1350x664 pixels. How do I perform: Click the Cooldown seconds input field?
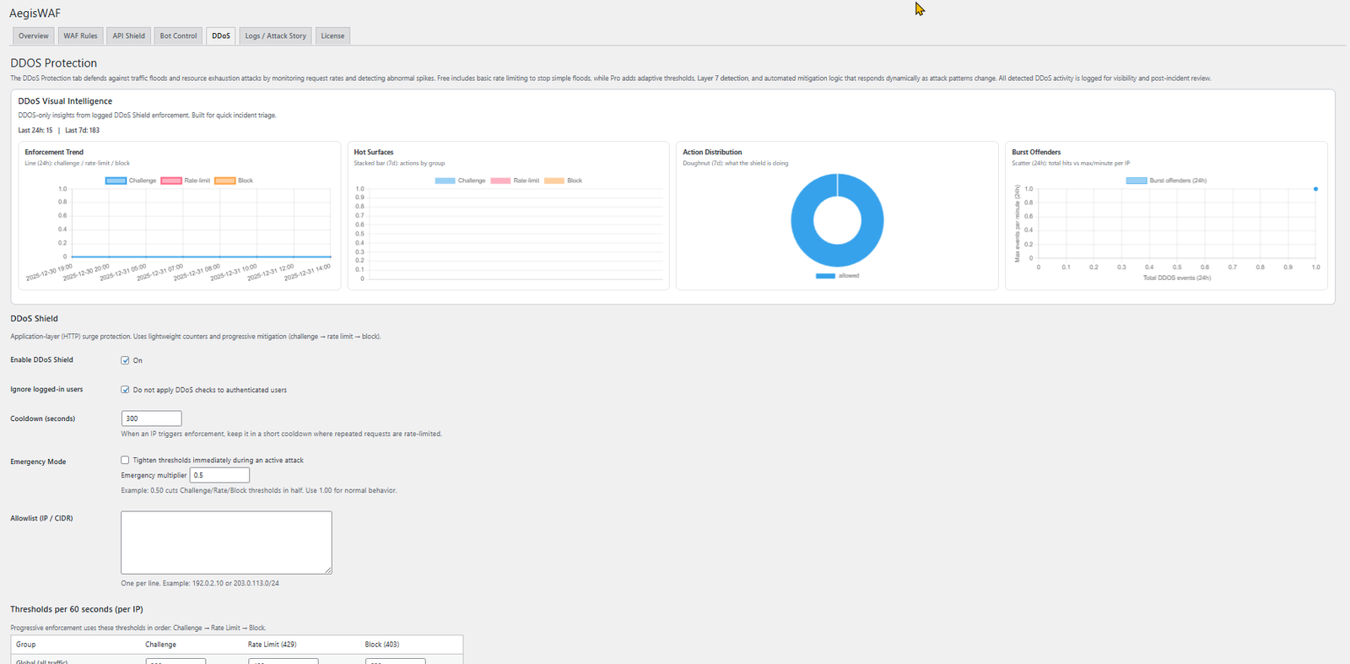[x=151, y=418]
